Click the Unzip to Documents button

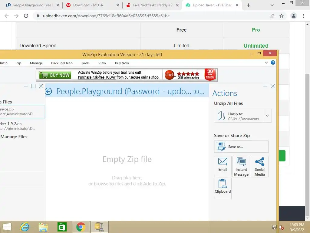point(239,116)
